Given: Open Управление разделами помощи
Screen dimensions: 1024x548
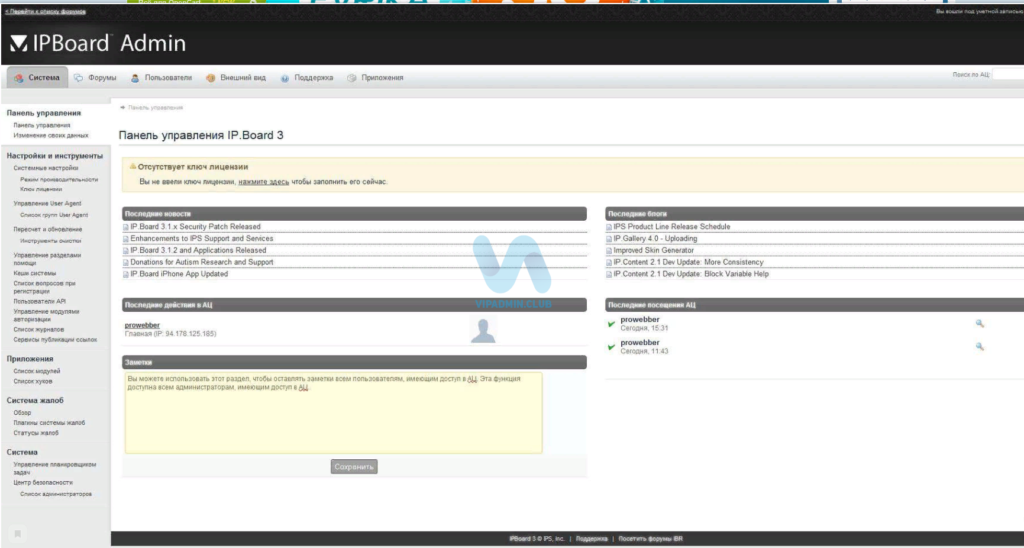Looking at the screenshot, I should (x=47, y=259).
